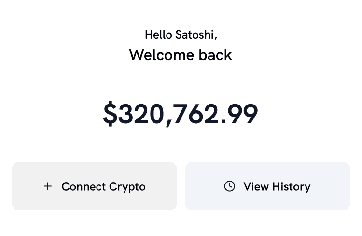Viewport: 362px width, 236px height.
Task: Click the plus icon beside Connect Crypto
Action: [x=48, y=186]
